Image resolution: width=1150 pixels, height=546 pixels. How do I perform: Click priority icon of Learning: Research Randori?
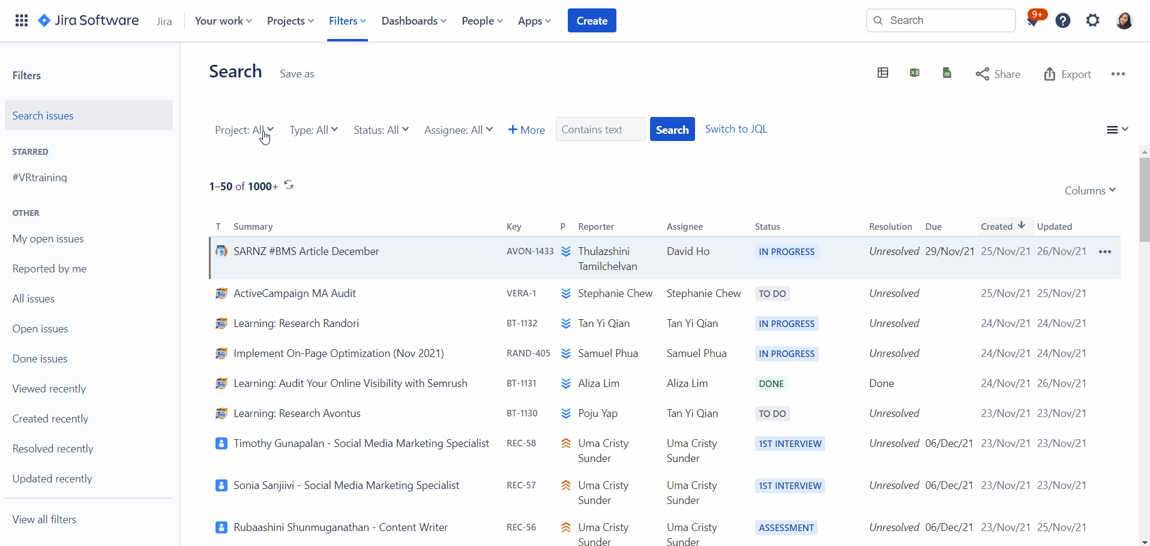(x=565, y=323)
